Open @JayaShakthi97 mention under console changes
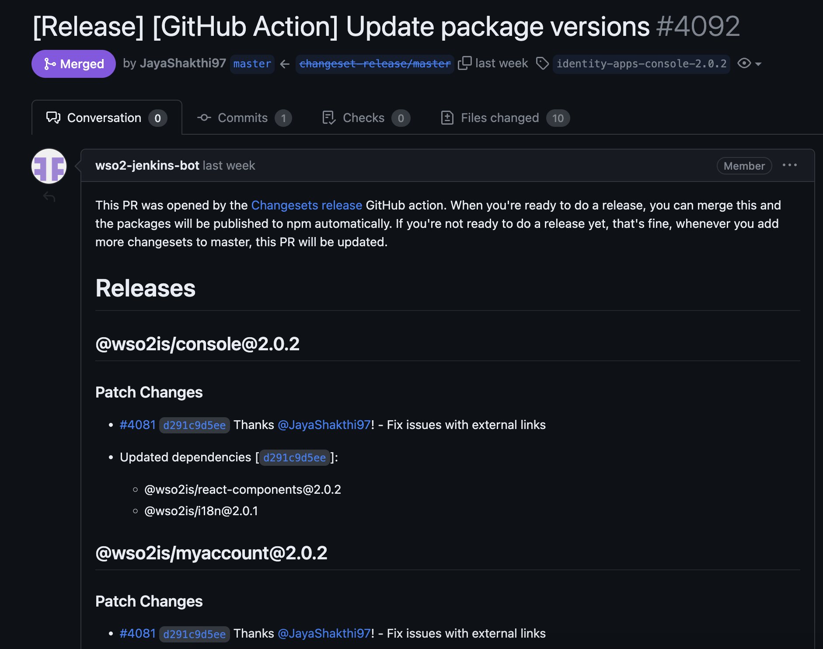Viewport: 823px width, 649px height. [x=324, y=425]
